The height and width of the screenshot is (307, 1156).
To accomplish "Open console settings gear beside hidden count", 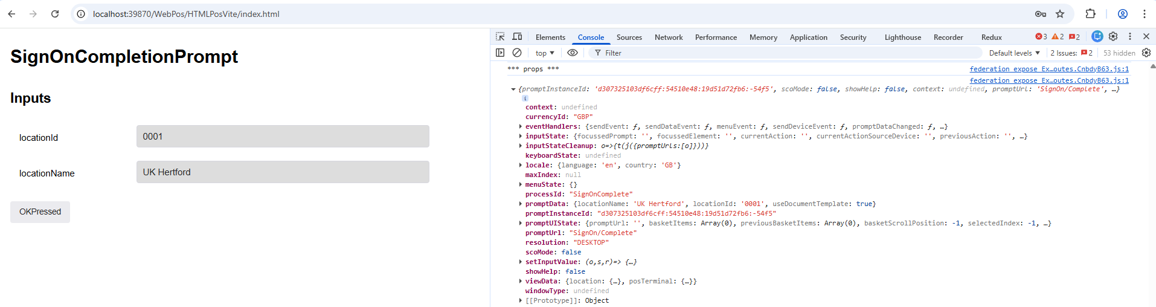I will click(x=1146, y=53).
